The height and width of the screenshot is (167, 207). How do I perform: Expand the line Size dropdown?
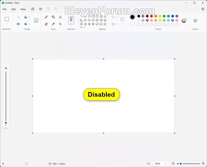click(x=122, y=20)
